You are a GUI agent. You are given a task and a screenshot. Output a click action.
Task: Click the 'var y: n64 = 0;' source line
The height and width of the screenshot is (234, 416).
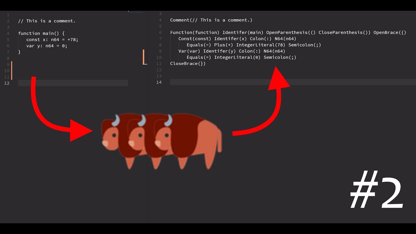(x=47, y=46)
